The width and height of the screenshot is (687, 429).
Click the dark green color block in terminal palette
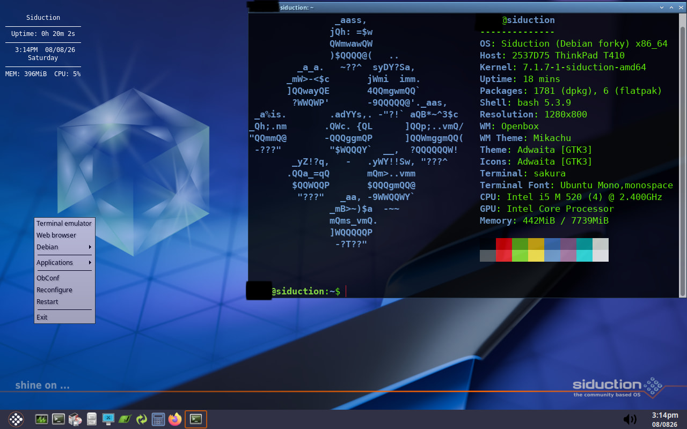point(520,244)
